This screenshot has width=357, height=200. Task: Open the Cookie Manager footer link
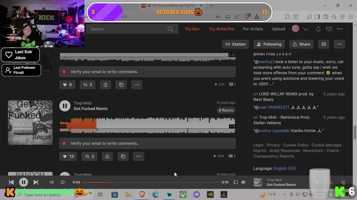click(x=327, y=145)
